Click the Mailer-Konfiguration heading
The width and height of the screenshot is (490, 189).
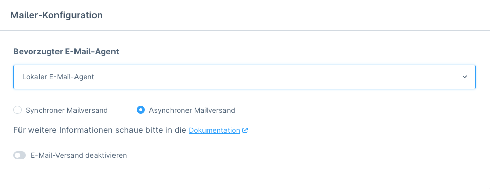tap(56, 15)
